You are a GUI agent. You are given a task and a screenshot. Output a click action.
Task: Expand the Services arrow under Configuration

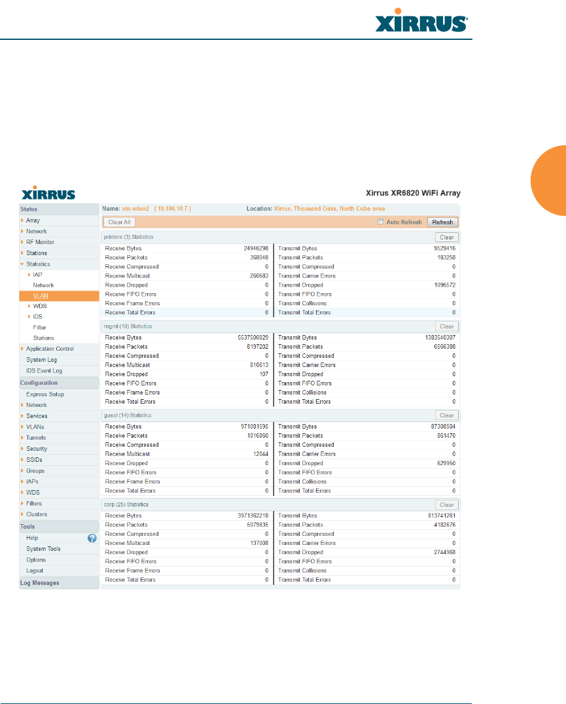click(x=22, y=415)
